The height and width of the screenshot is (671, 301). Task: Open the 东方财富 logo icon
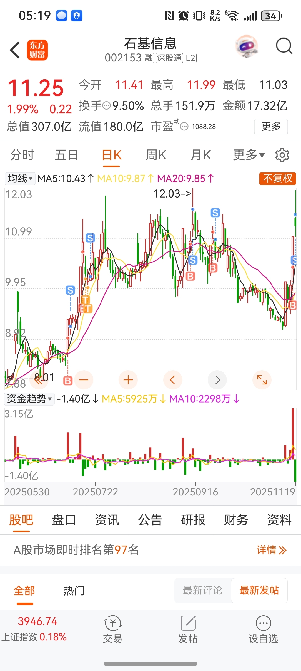pos(37,50)
